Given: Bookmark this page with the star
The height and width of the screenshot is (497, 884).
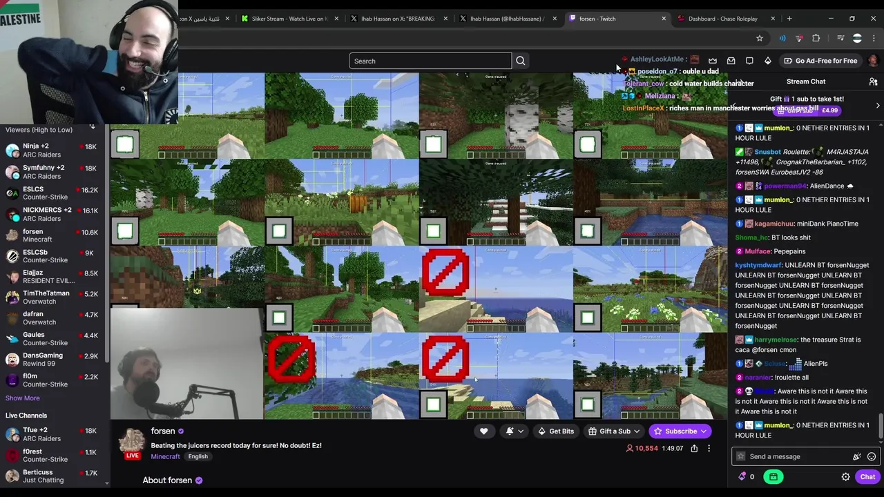Looking at the screenshot, I should tap(760, 38).
